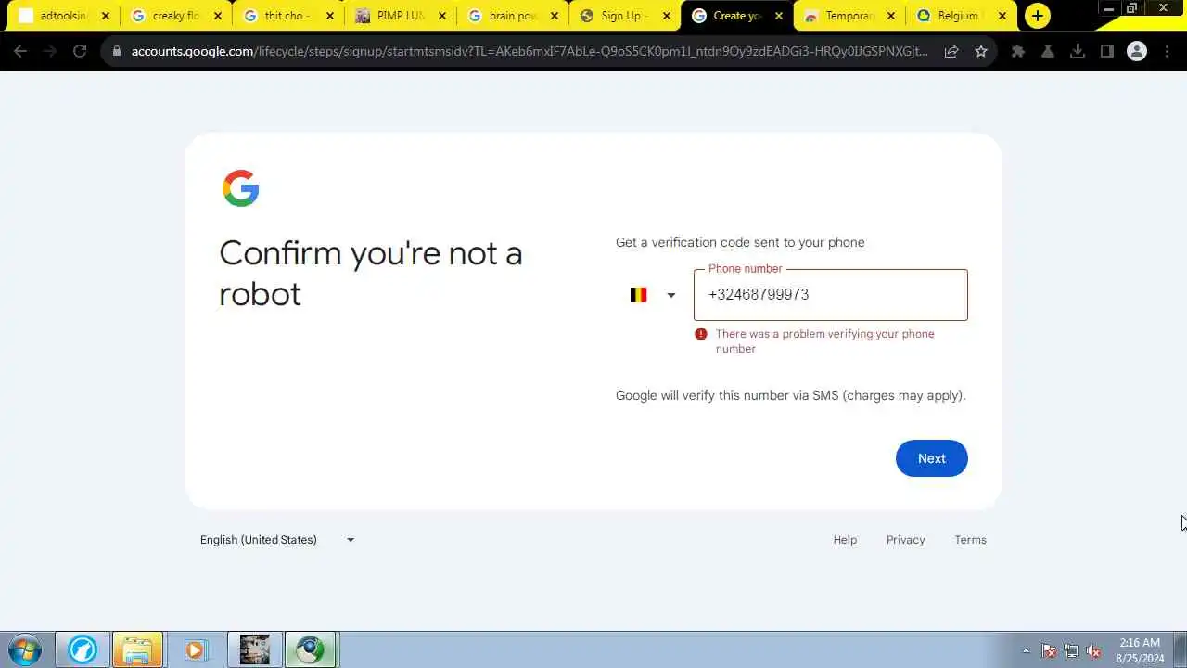Close the Sign Up tab
Image resolution: width=1187 pixels, height=668 pixels.
tap(667, 16)
